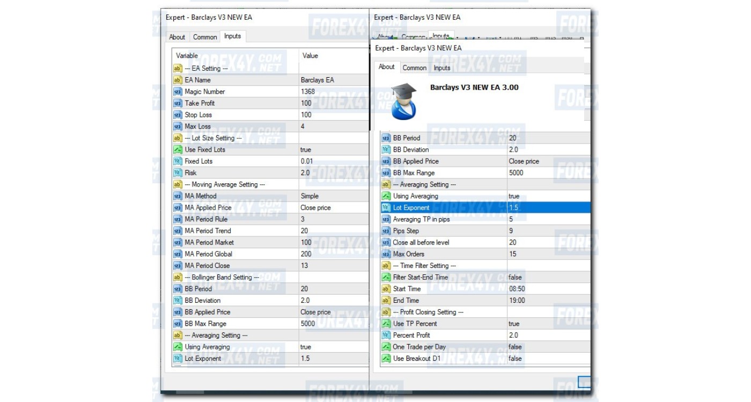This screenshot has height=402, width=751.
Task: Toggle the Filter Start-End Time value
Action: [x=547, y=277]
